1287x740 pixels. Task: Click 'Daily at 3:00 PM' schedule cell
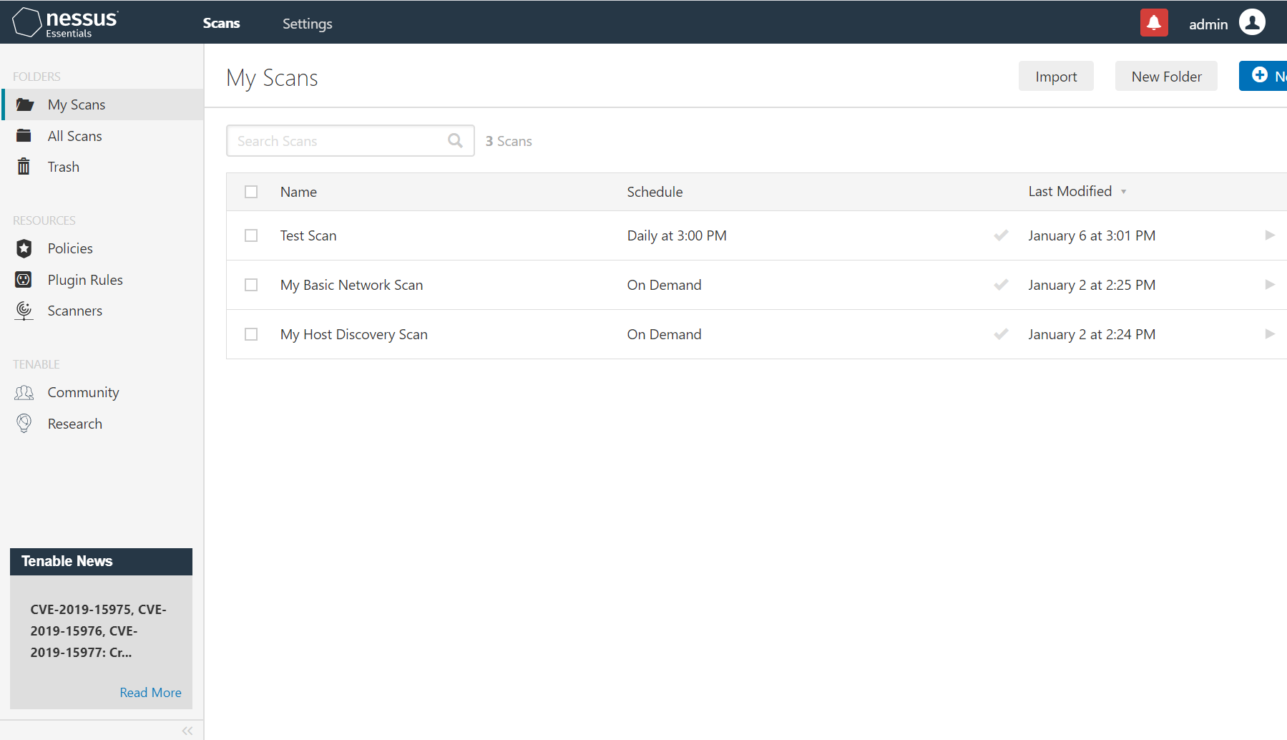click(677, 235)
